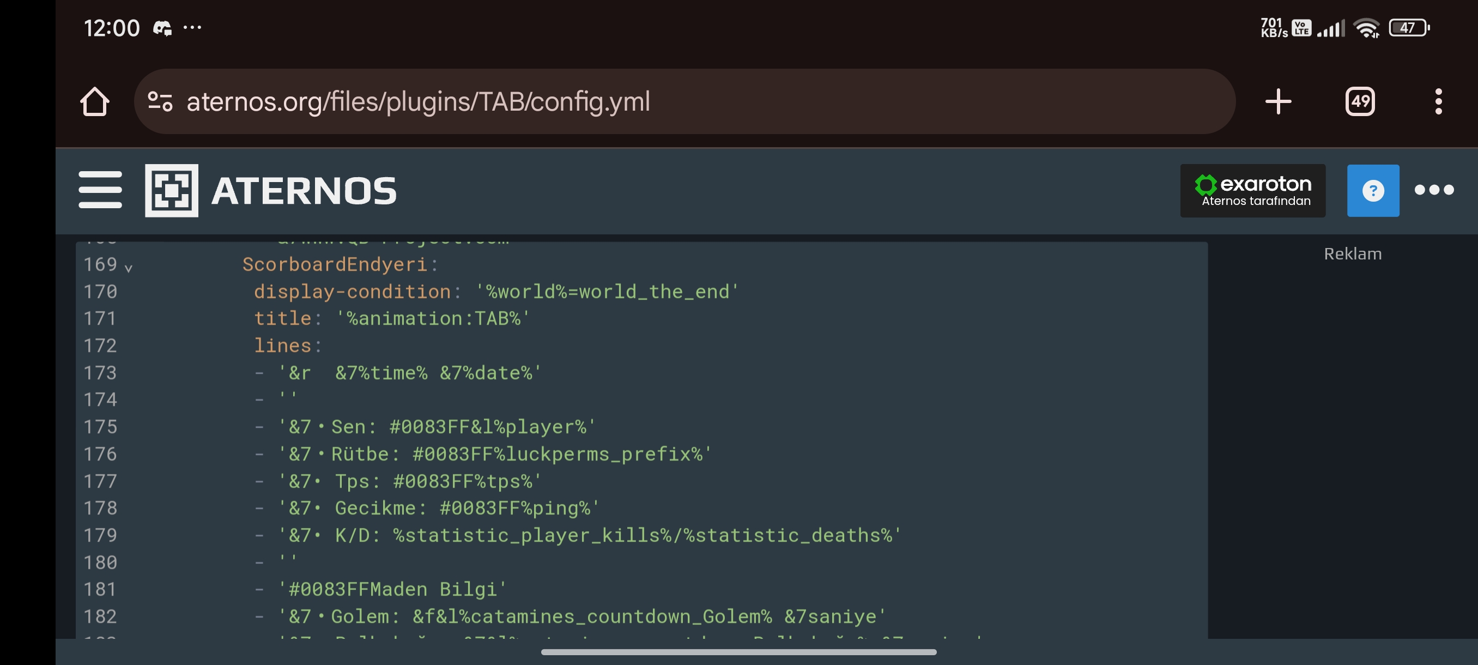Image resolution: width=1478 pixels, height=665 pixels.
Task: Click the Golem catamines_countdown line
Action: pyautogui.click(x=583, y=616)
